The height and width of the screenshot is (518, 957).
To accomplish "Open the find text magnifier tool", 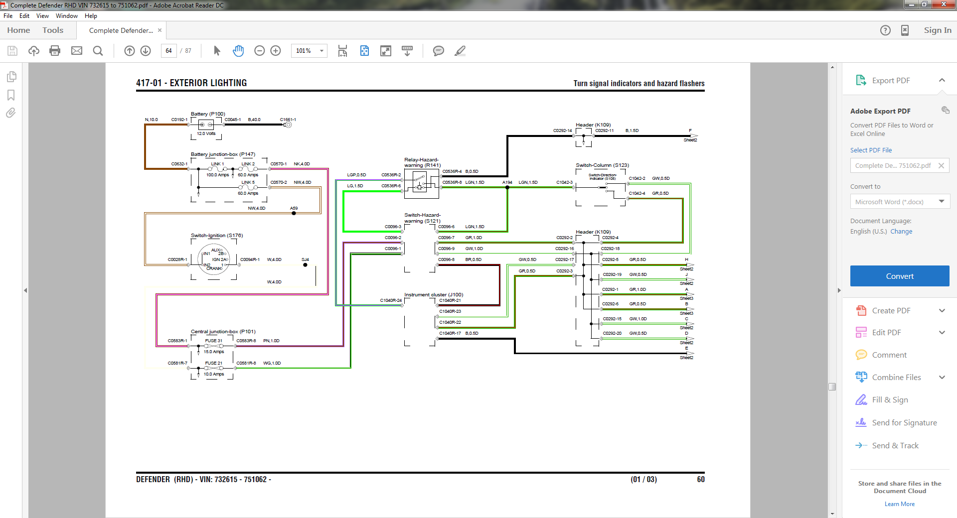I will click(98, 51).
